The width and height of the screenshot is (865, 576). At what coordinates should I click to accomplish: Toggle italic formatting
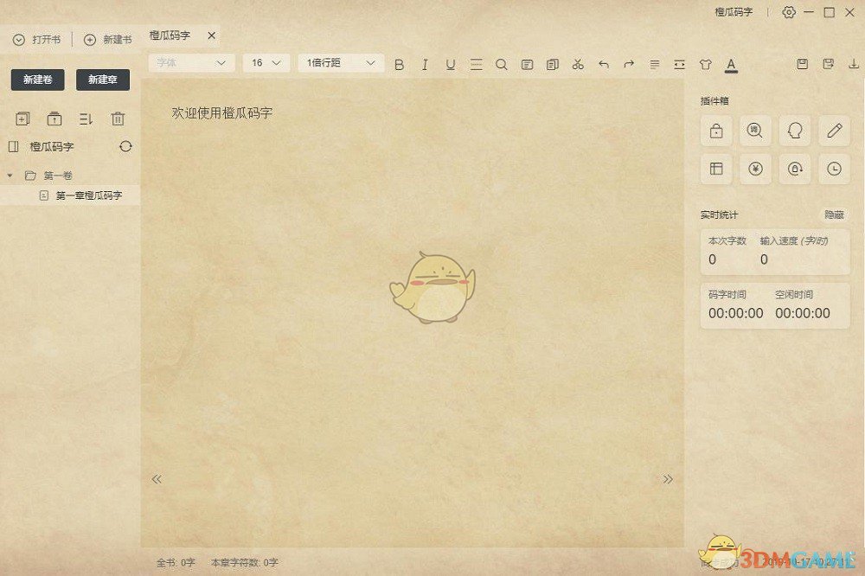click(425, 64)
